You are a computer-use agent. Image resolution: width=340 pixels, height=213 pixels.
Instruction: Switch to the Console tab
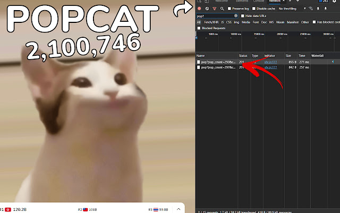259,1
